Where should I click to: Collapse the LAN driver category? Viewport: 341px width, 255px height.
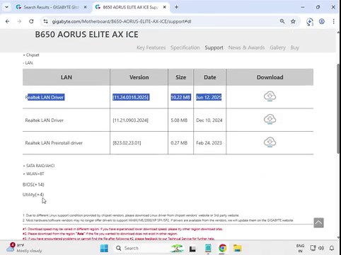(28, 63)
